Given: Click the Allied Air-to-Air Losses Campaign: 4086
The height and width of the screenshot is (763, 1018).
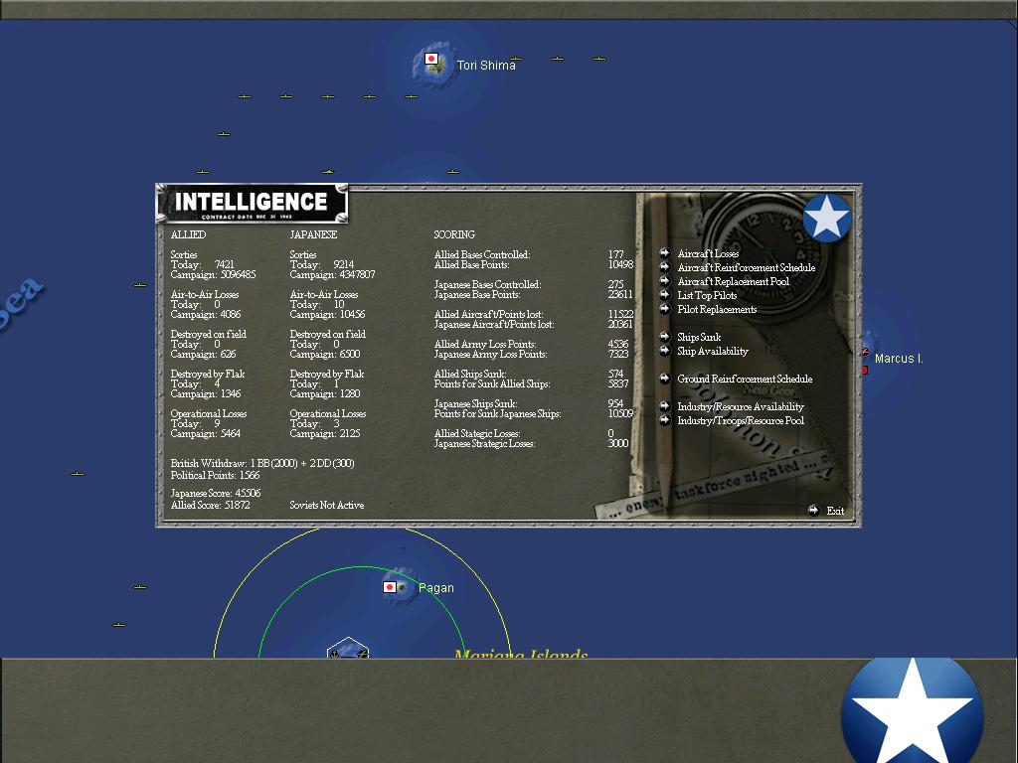Looking at the screenshot, I should pyautogui.click(x=205, y=314).
